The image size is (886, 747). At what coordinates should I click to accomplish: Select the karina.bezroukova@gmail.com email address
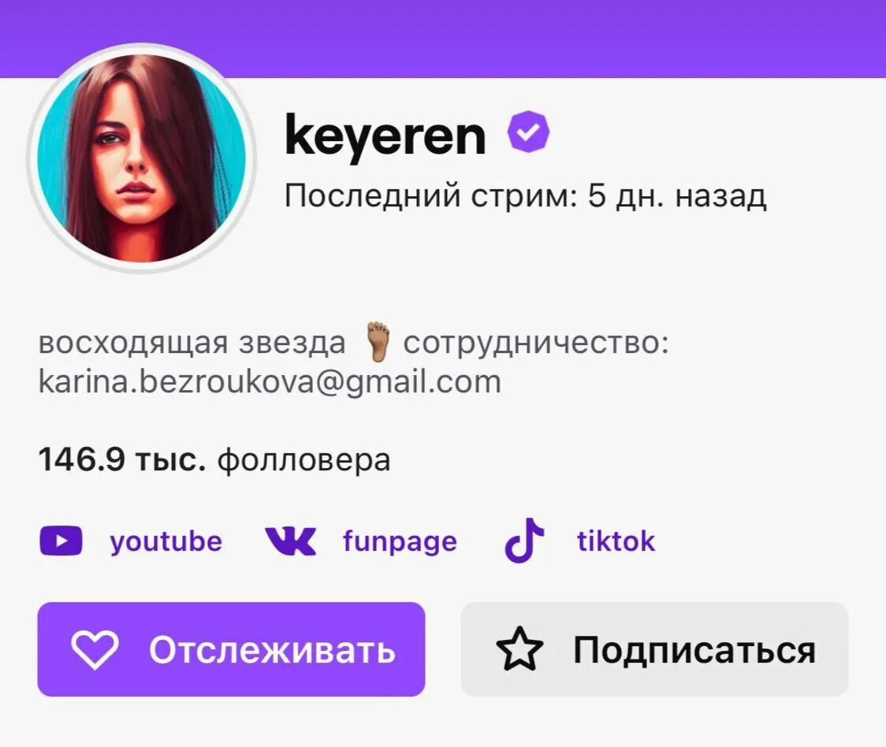(270, 381)
